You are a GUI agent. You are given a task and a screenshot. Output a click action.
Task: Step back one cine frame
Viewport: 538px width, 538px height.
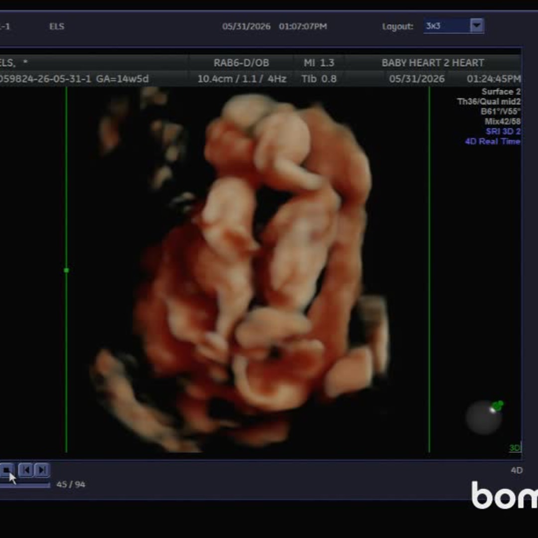26,470
